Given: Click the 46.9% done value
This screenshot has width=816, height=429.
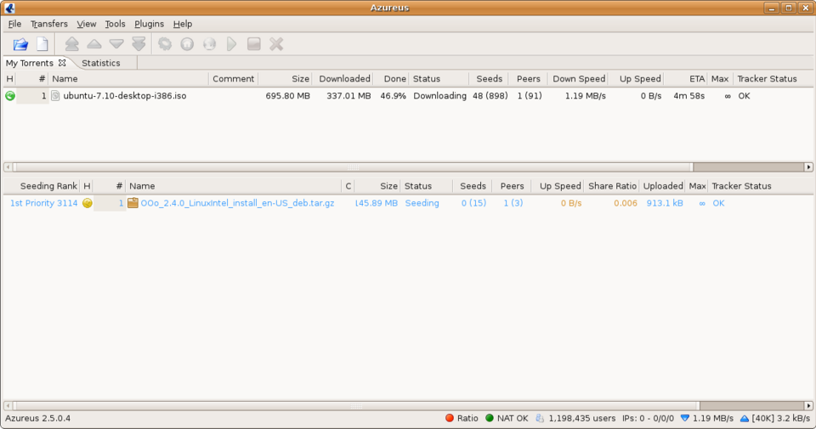Looking at the screenshot, I should (x=393, y=96).
